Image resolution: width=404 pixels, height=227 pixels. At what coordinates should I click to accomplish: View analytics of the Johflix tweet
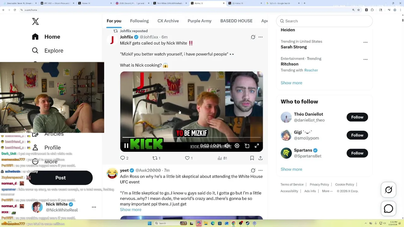(x=222, y=158)
